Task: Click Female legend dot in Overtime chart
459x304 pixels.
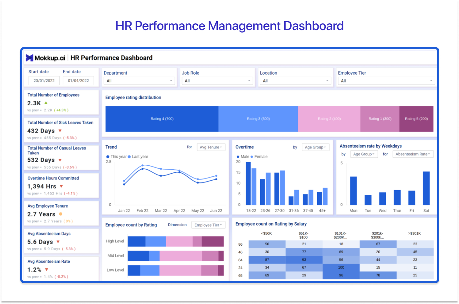Action: click(252, 157)
